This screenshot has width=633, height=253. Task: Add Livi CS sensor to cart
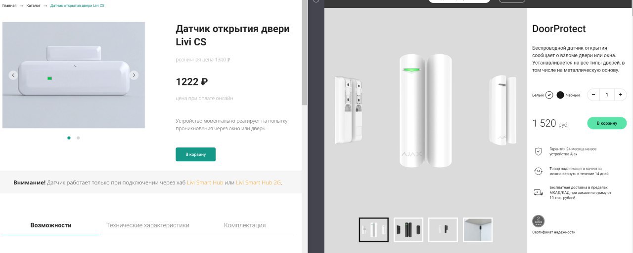click(x=195, y=154)
